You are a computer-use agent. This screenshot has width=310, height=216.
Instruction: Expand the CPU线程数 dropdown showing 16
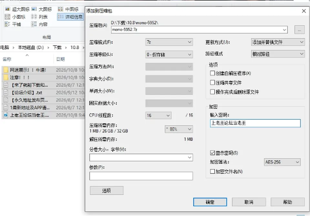(158, 115)
